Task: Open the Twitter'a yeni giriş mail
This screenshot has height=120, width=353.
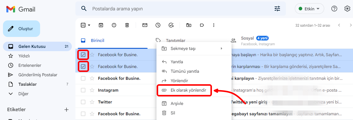Action: (x=214, y=102)
